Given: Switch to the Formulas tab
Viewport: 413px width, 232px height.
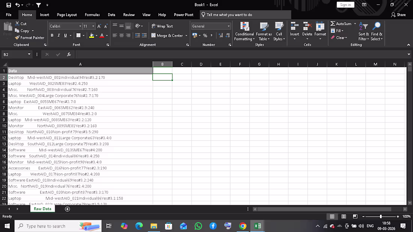Looking at the screenshot, I should pos(92,15).
